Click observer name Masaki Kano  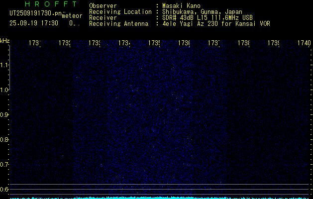181,6
